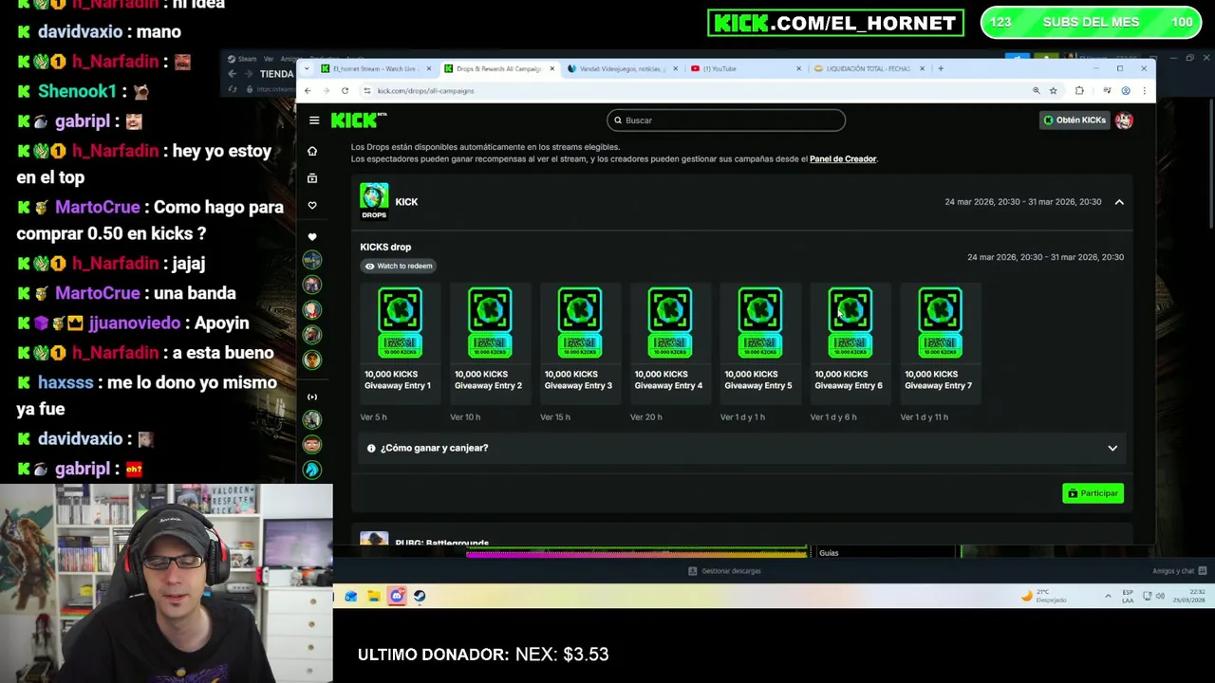Switch to the Vandal Videojuegos tab
Image resolution: width=1215 pixels, height=683 pixels.
coord(622,68)
